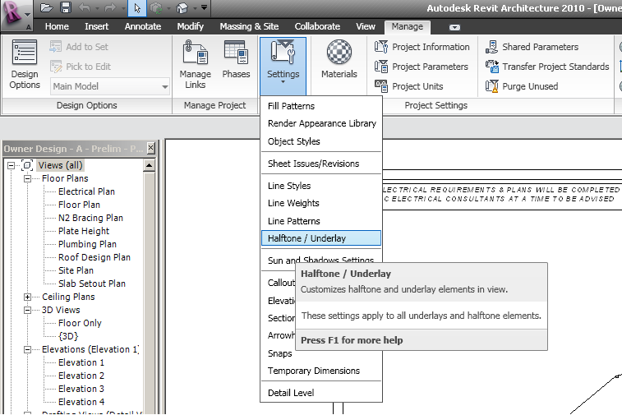Open the Revit application menu button

click(16, 15)
